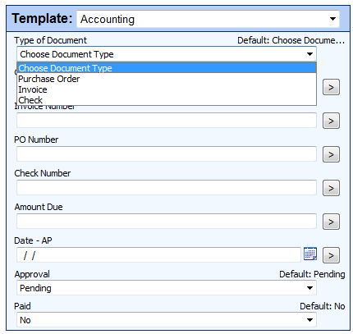Click the arrow button next to the open dropdown list
Viewport: 353px width, 334px height.
pyautogui.click(x=331, y=87)
